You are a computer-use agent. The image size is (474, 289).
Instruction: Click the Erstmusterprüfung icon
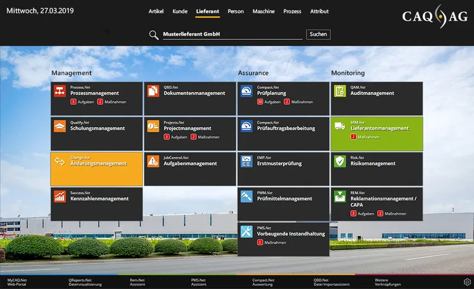tap(246, 161)
